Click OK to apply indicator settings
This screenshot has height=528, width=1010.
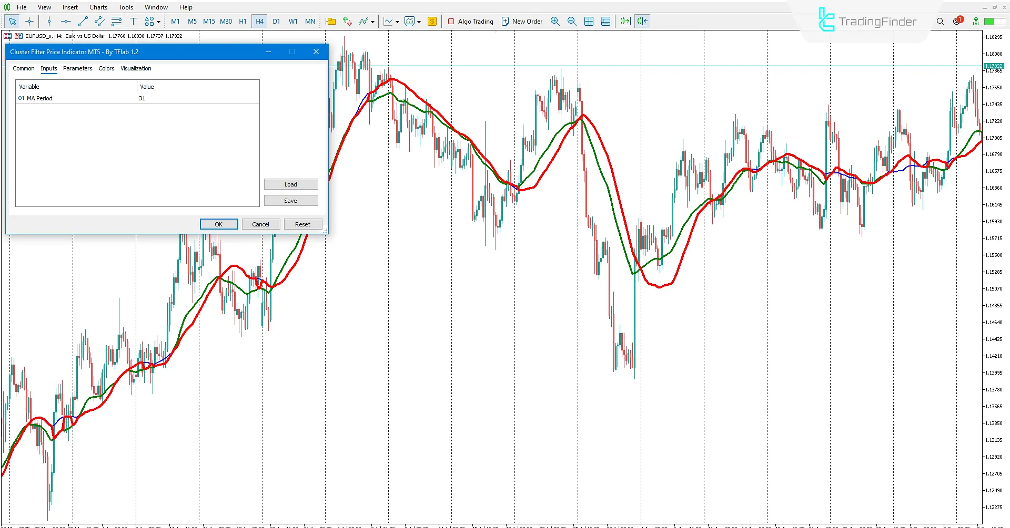218,224
